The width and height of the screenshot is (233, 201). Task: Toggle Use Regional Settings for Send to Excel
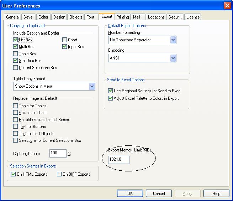(110, 91)
